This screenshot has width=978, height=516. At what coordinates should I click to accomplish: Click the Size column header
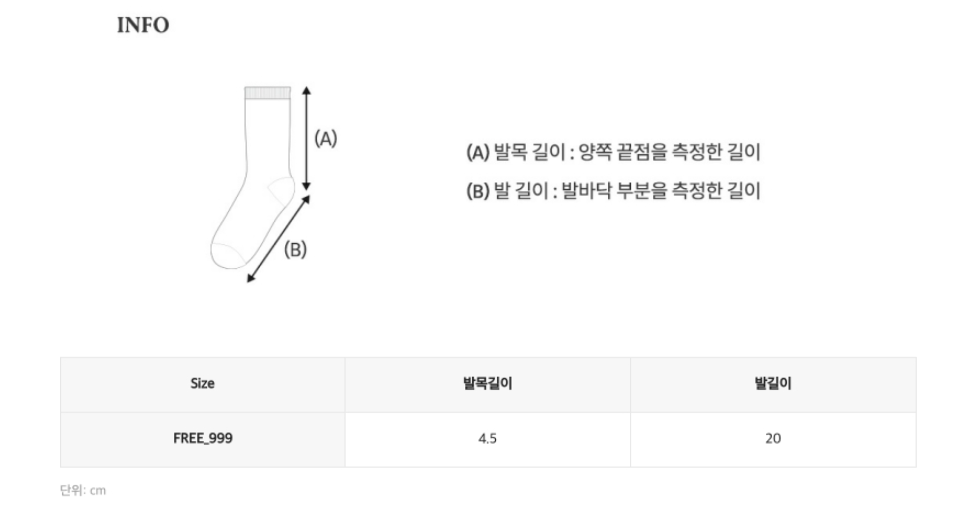[x=202, y=384]
